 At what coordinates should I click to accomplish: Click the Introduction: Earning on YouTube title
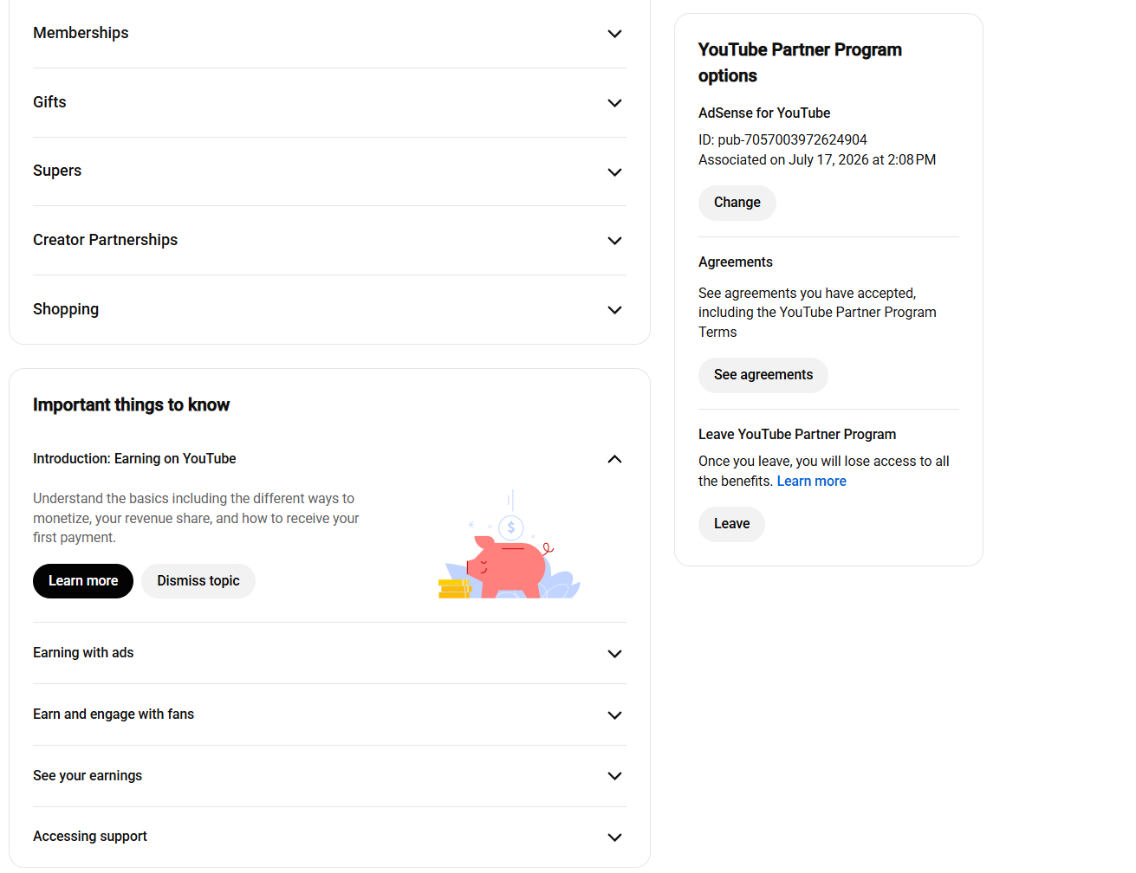(134, 459)
